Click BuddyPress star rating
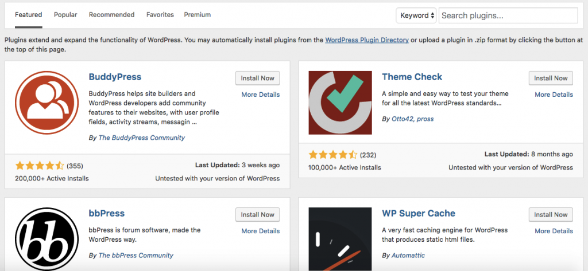Viewport: 588px width, 271px height. [x=40, y=166]
